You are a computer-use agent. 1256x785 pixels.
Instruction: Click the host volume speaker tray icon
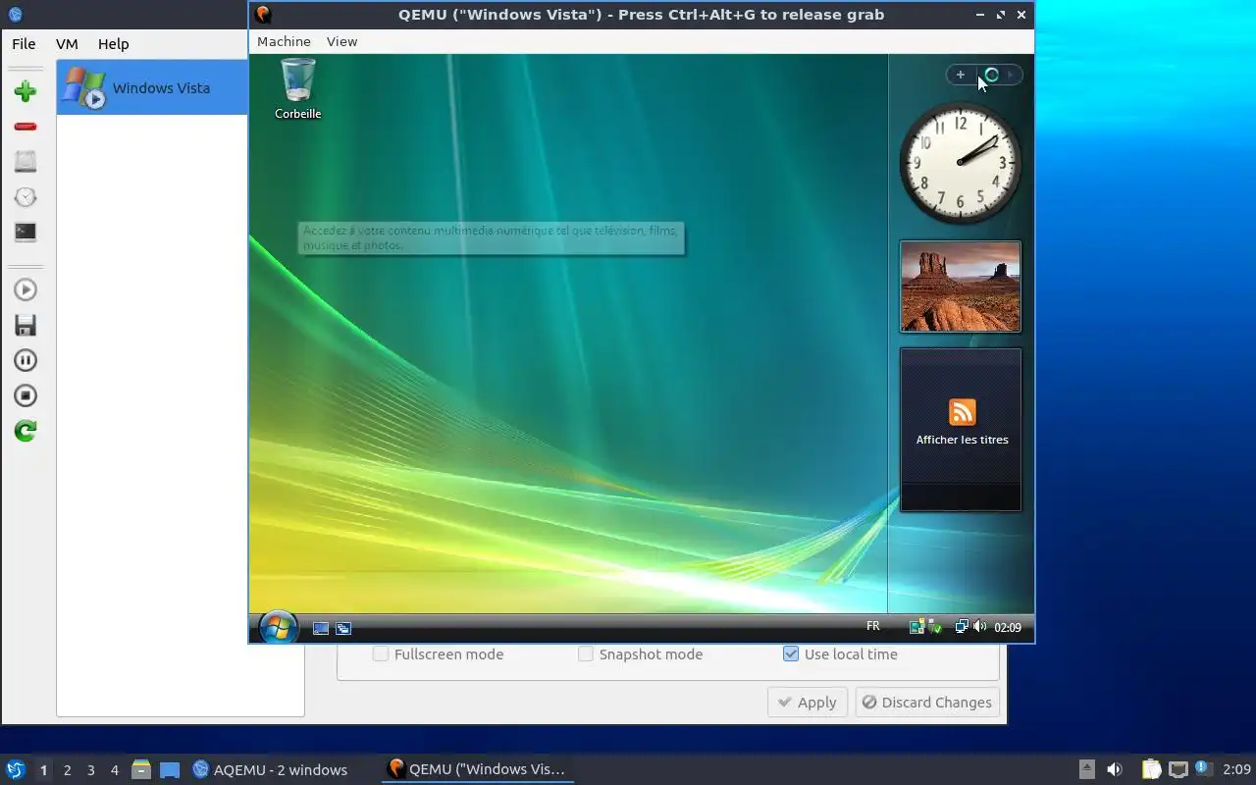(1115, 769)
